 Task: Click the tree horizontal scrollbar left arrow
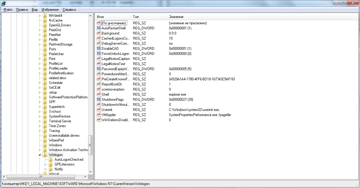(4, 177)
